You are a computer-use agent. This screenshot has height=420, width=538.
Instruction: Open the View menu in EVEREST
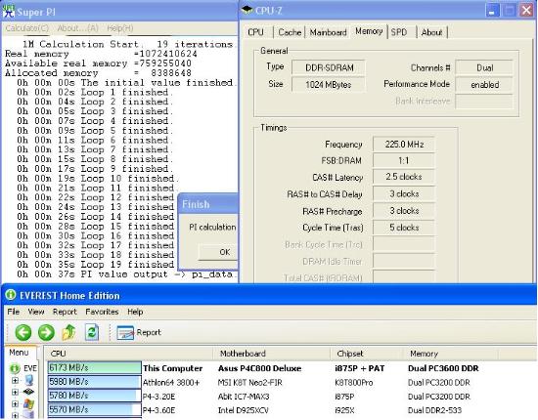click(x=36, y=312)
